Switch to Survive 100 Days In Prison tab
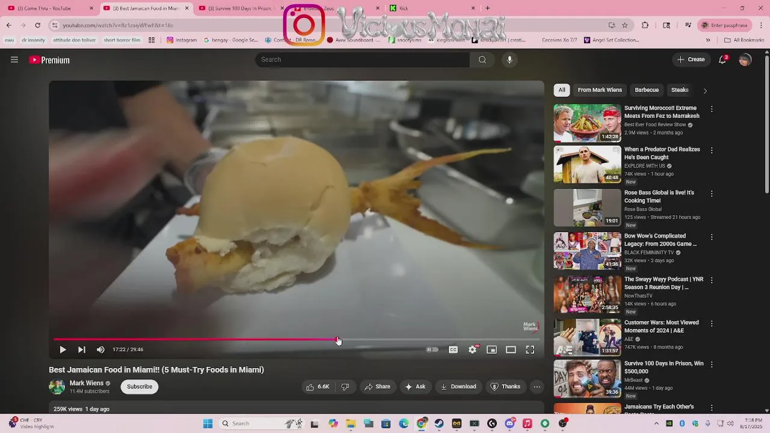770x433 pixels. tap(241, 8)
